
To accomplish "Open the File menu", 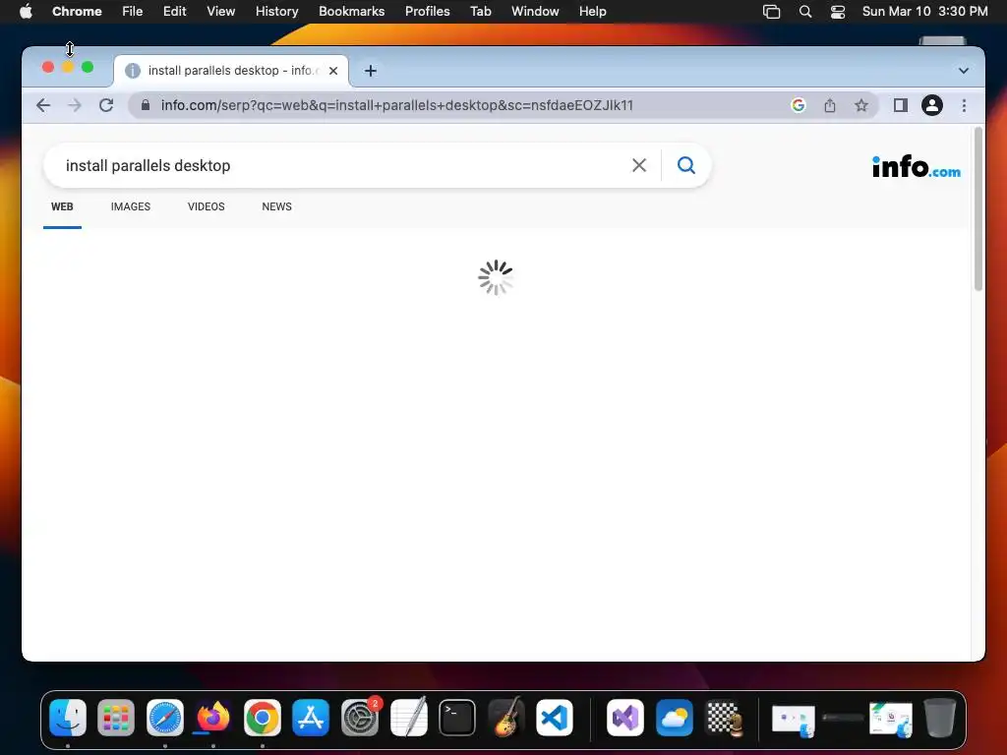I will tap(133, 12).
